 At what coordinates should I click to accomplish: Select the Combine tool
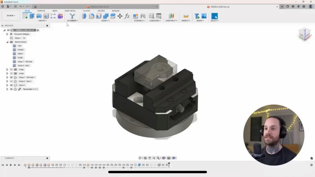click(x=106, y=16)
